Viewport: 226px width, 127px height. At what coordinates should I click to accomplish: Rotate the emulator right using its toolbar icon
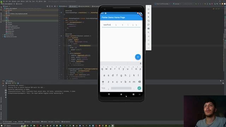pos(148,25)
